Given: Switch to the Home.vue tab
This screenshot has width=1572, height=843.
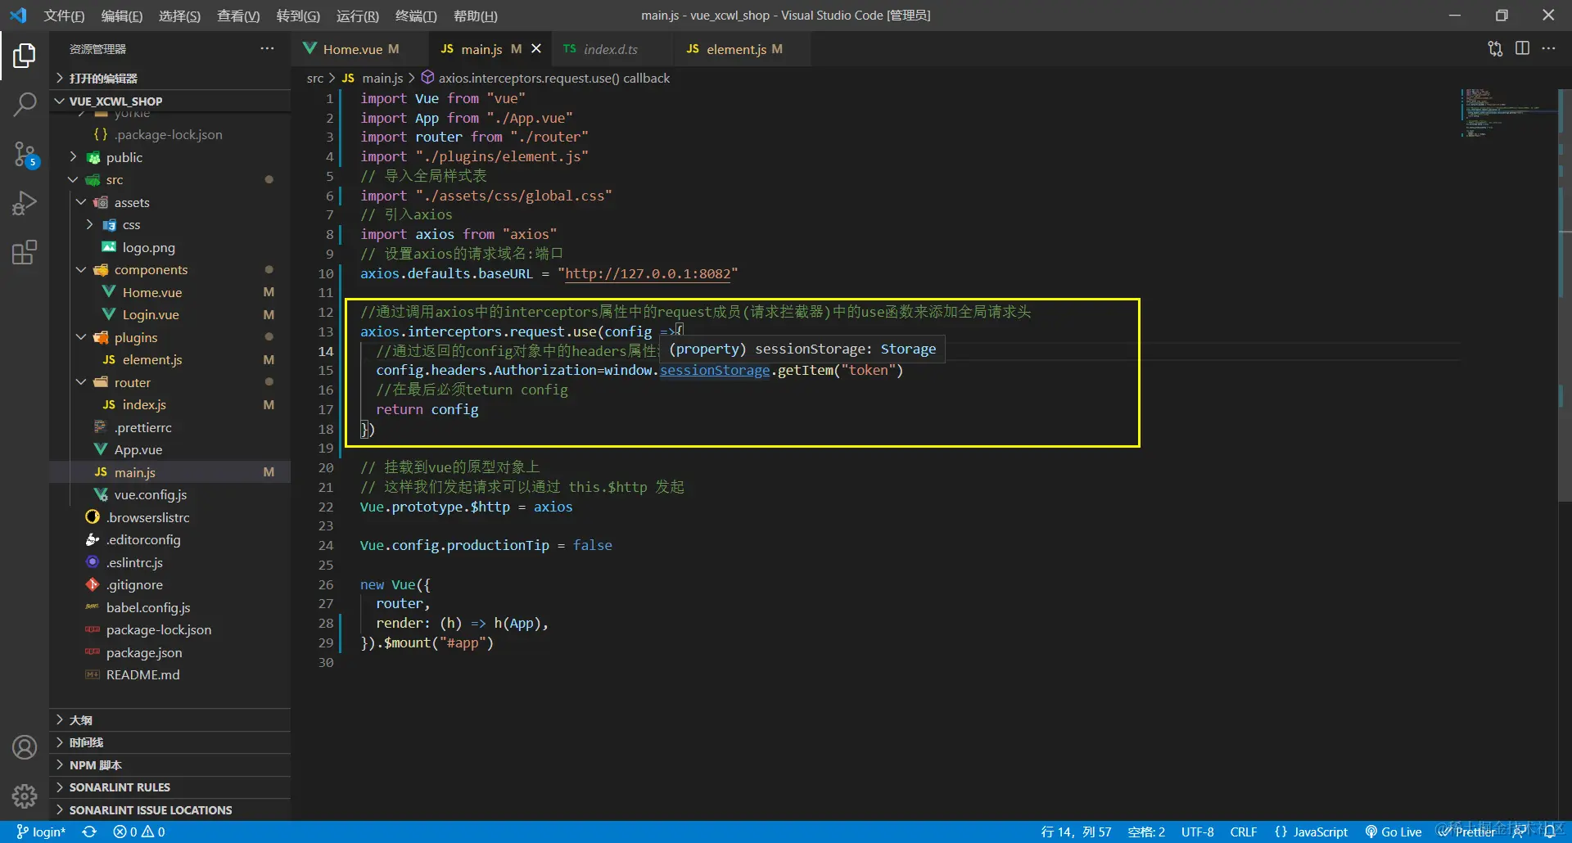Looking at the screenshot, I should 360,49.
